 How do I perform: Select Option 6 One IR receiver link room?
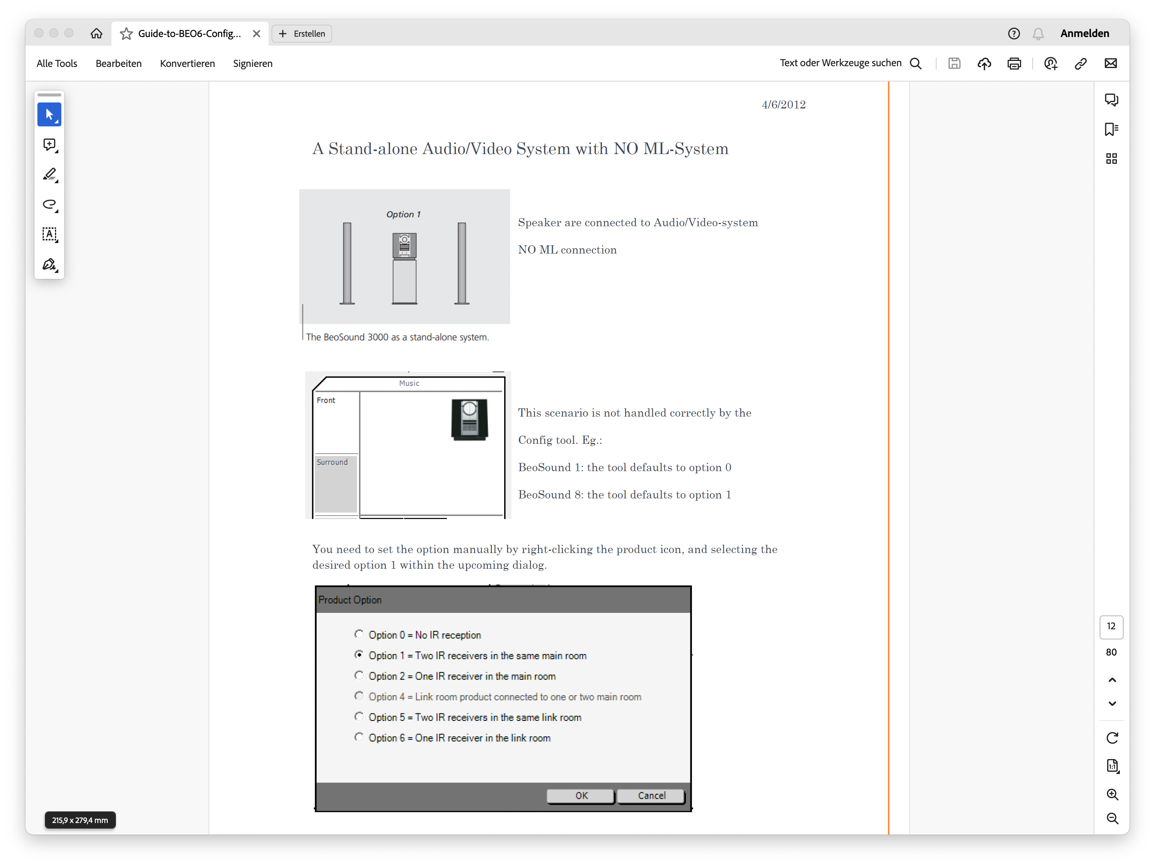[x=359, y=737]
